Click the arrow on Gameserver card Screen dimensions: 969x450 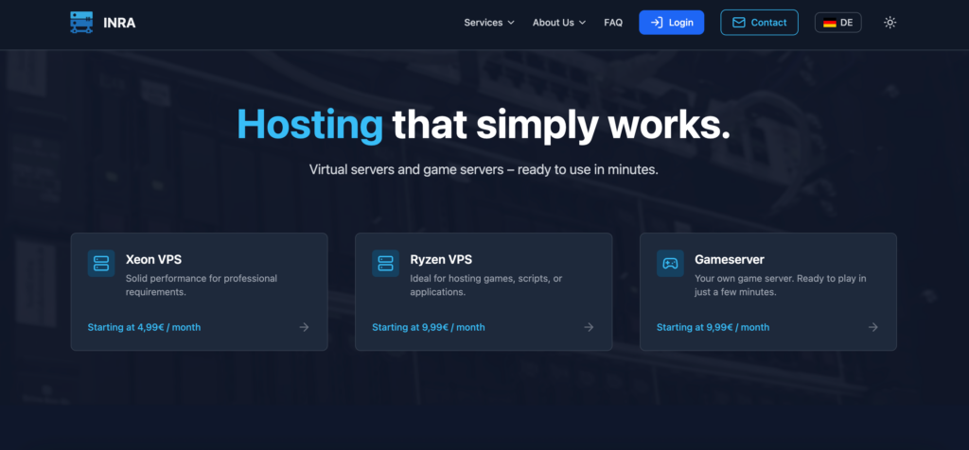pos(872,327)
